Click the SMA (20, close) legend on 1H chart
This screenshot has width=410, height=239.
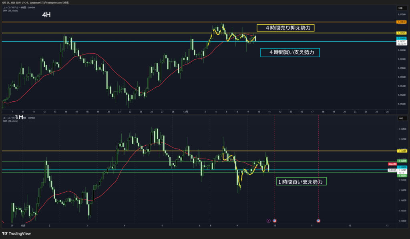click(11, 121)
